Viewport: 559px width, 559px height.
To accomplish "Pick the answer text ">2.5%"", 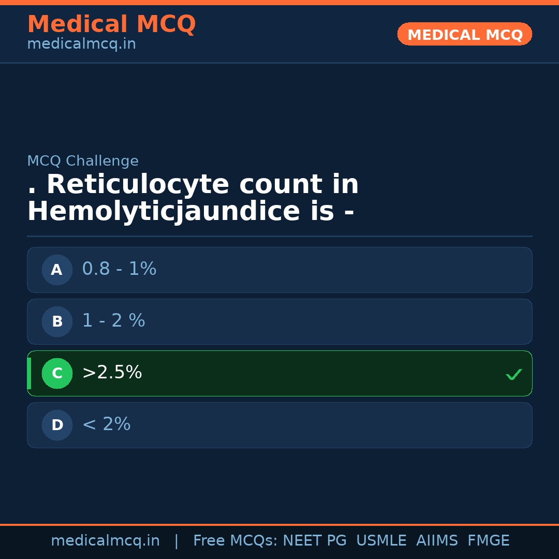I will (x=112, y=373).
